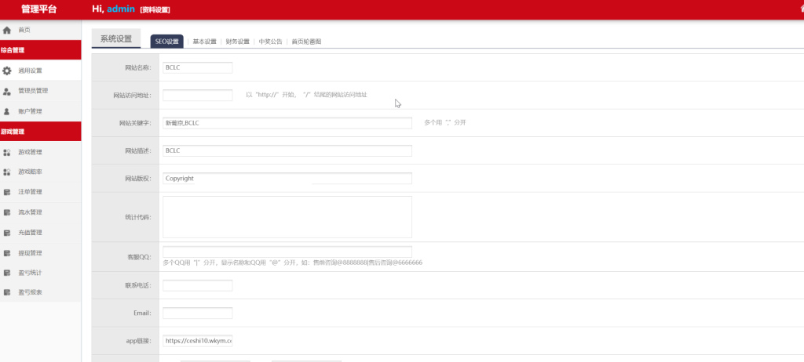Click the 多个QQ用 "|" 分开 hint text
This screenshot has height=362, width=804.
(x=292, y=262)
